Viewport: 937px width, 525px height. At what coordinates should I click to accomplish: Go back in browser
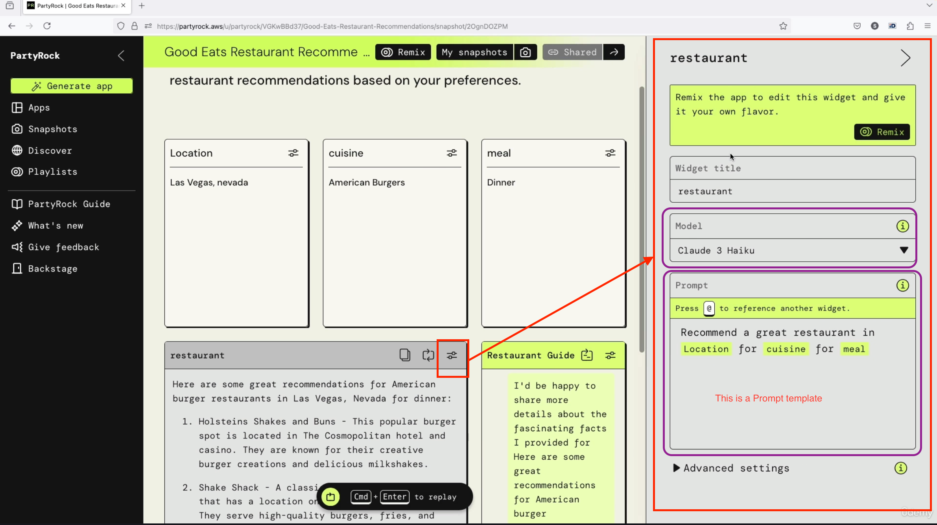click(12, 26)
